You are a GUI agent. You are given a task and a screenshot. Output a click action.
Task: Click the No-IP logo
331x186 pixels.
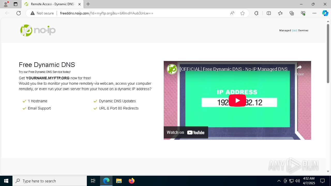click(38, 30)
